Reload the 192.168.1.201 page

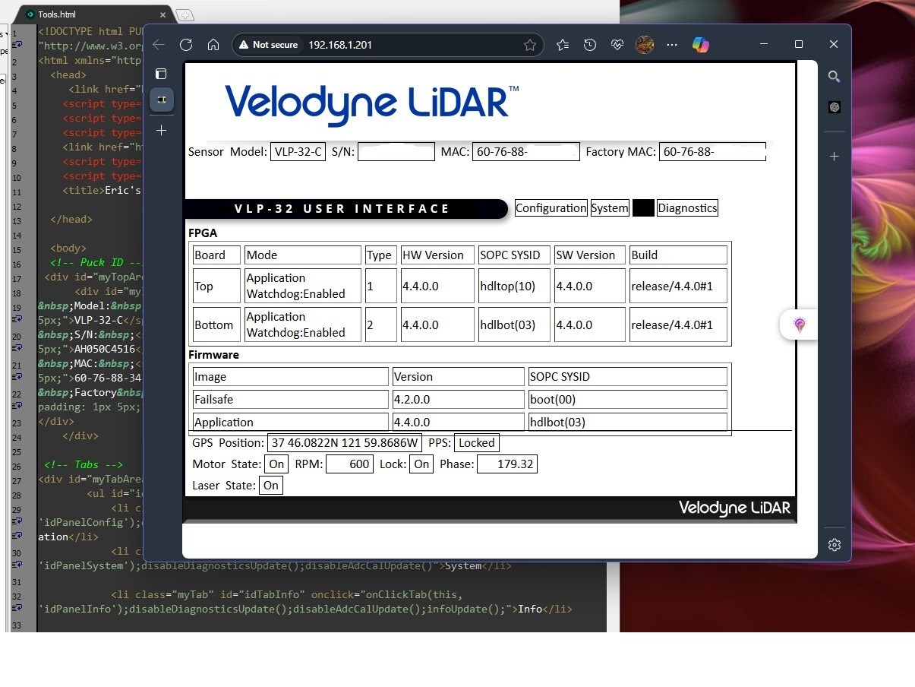[186, 45]
